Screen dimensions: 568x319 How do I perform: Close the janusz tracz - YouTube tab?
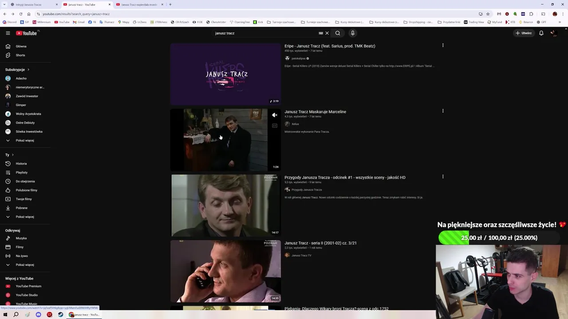pyautogui.click(x=109, y=4)
